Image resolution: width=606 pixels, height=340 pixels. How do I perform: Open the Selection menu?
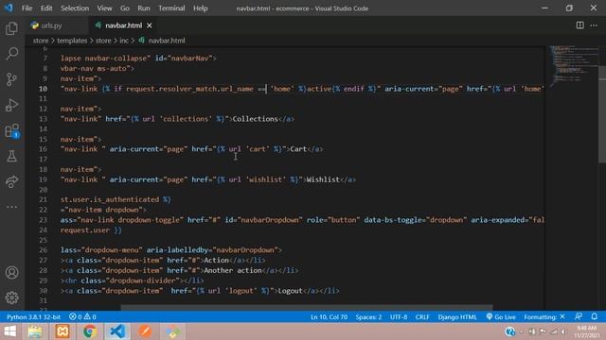point(75,8)
